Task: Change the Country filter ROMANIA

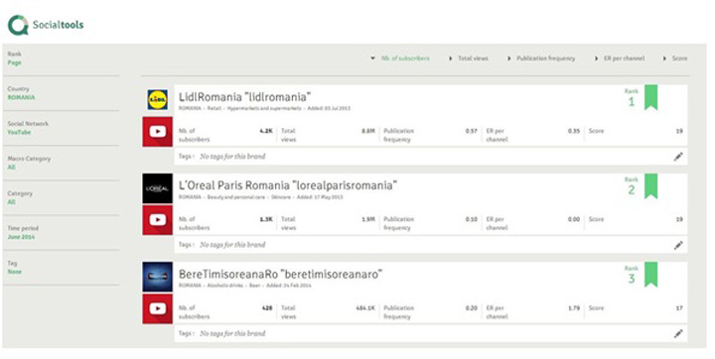Action: pyautogui.click(x=21, y=97)
